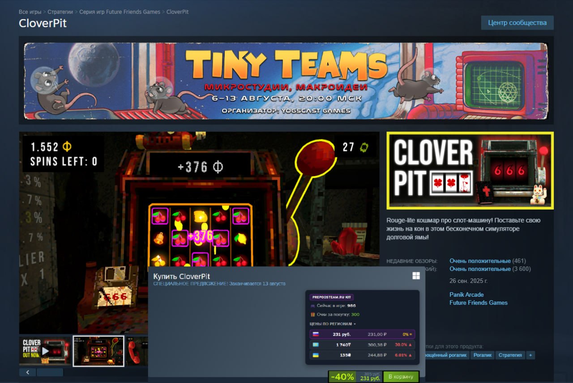Viewport: 573px width, 383px height.
Task: Select the '135₴' Ukraine price row
Action: pyautogui.click(x=362, y=356)
